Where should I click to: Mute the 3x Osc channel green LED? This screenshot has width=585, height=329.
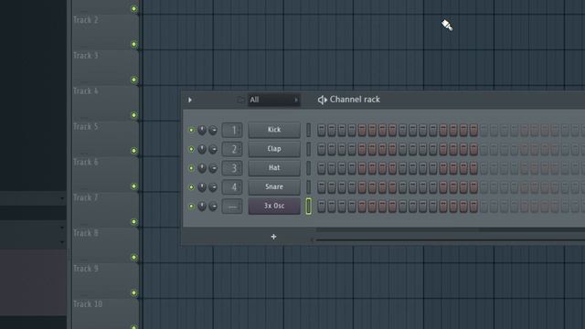coord(191,206)
